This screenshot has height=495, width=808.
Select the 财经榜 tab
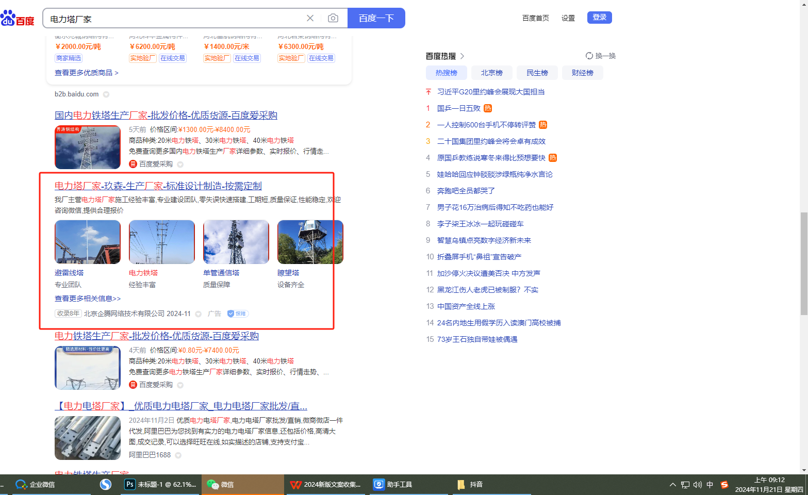[x=582, y=73]
